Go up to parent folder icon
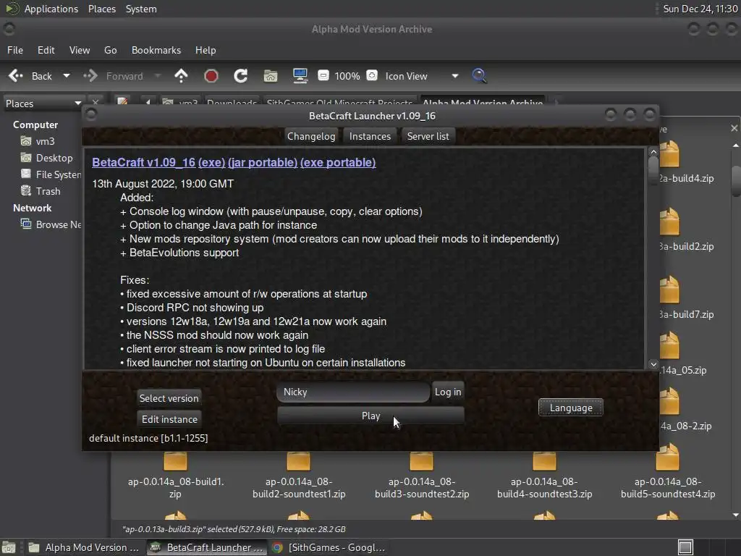Image resolution: width=741 pixels, height=556 pixels. point(181,75)
